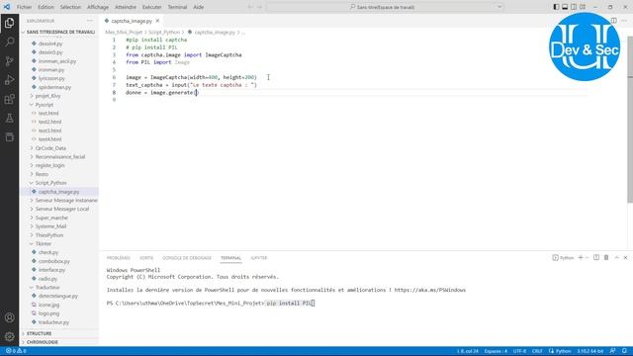The width and height of the screenshot is (633, 356).
Task: Click the feedback icon in status bar
Action: 612,351
